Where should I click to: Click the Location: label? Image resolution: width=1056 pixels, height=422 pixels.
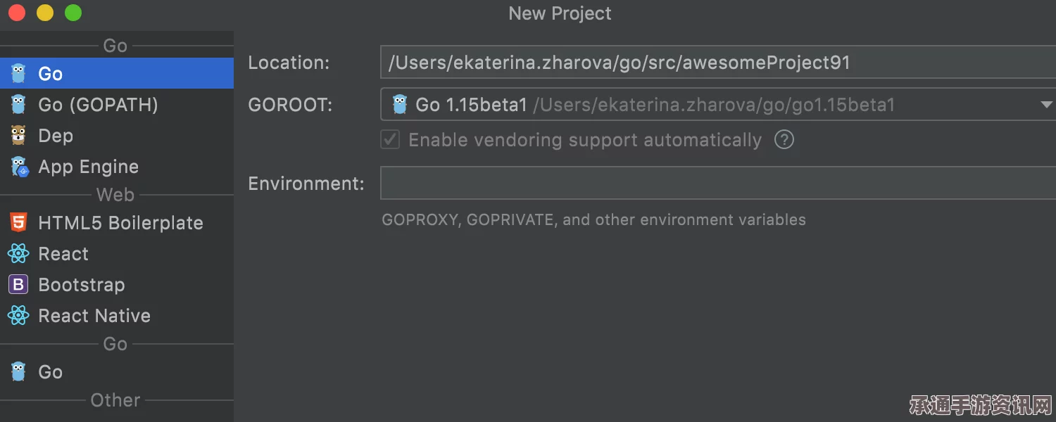289,63
